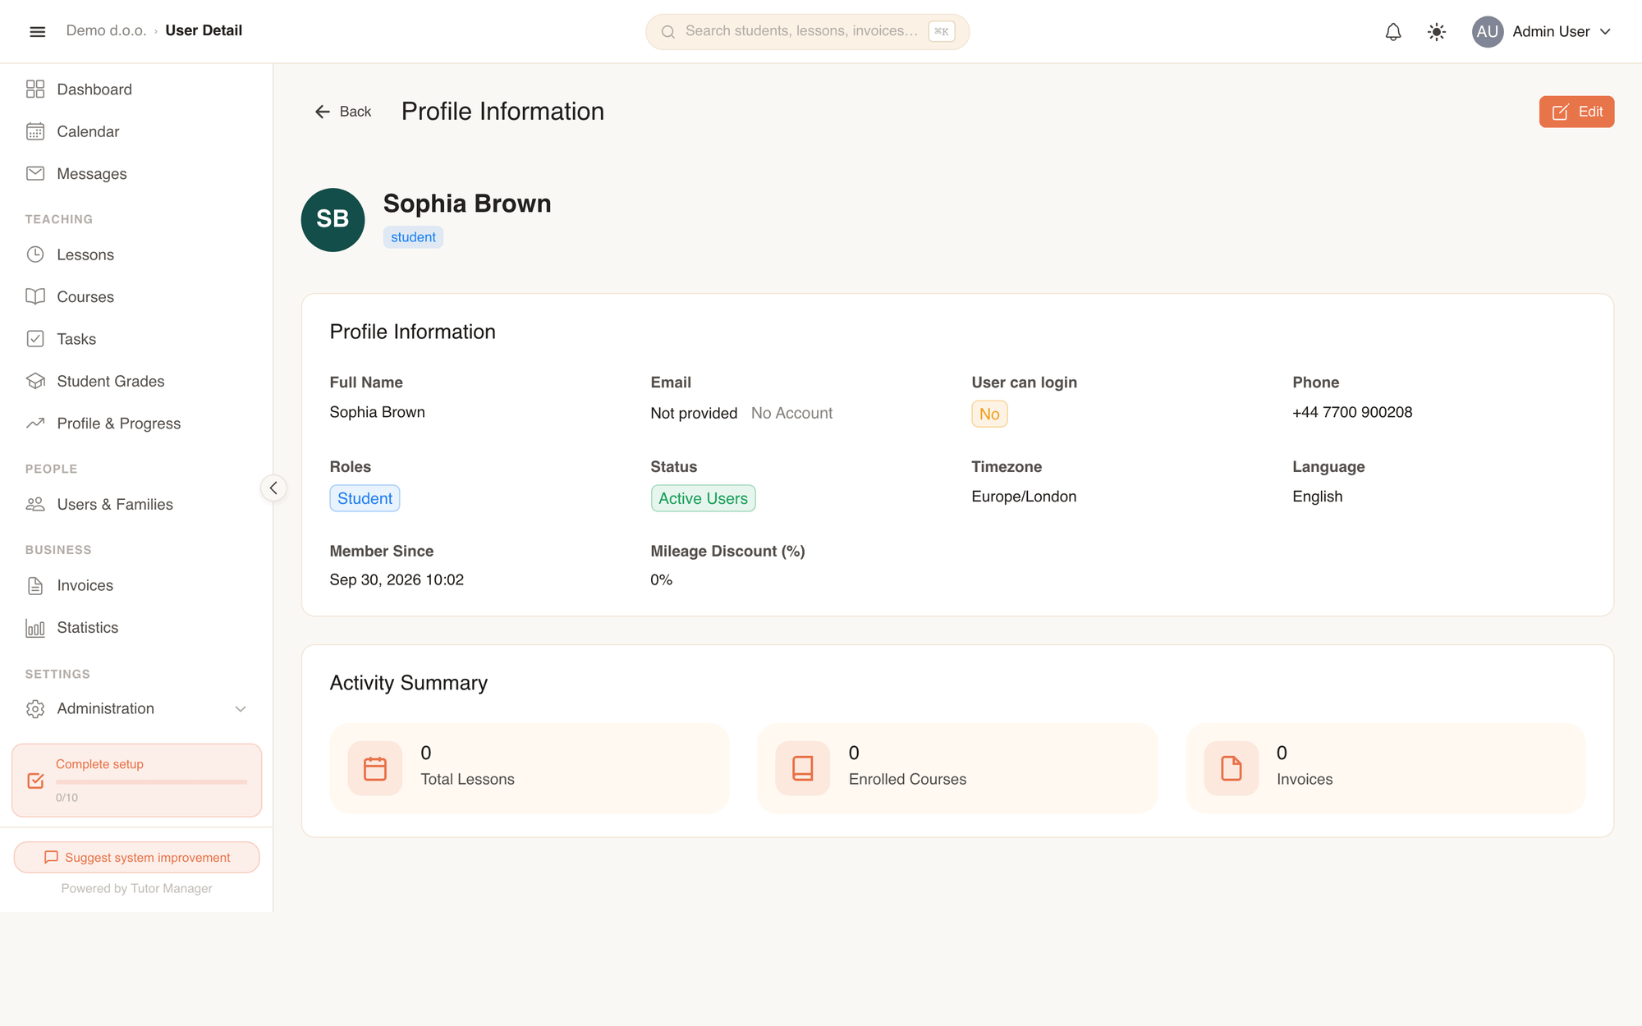Switch theme with the sun icon
Screen dimensions: 1642x1026
[x=1437, y=32]
